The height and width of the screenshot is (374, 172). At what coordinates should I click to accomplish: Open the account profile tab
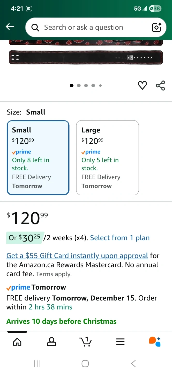51,342
